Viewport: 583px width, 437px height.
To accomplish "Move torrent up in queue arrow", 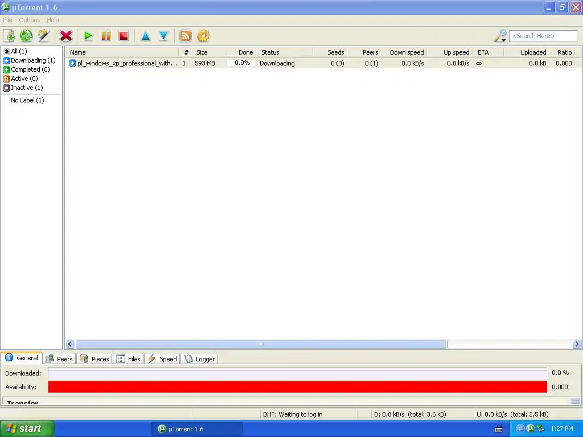I will [146, 36].
